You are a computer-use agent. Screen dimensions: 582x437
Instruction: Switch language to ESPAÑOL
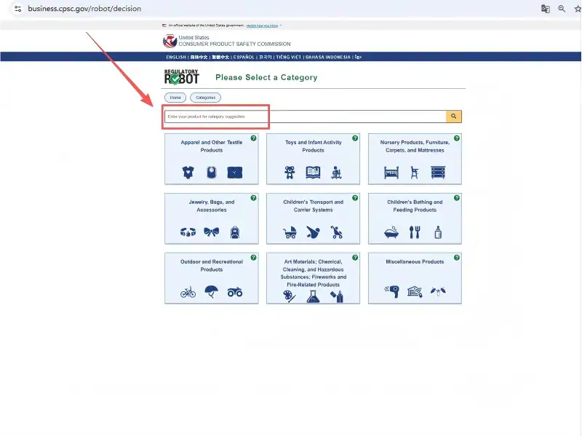tap(244, 58)
